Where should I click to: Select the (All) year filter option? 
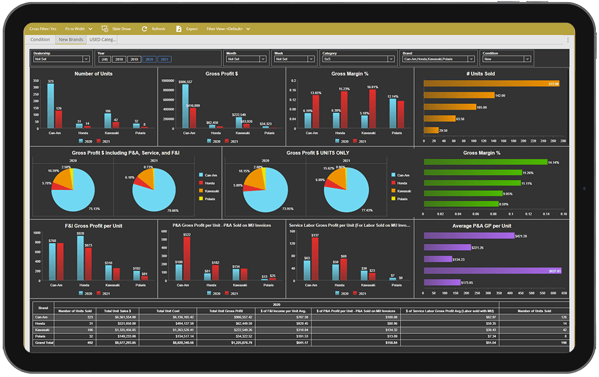coord(105,59)
